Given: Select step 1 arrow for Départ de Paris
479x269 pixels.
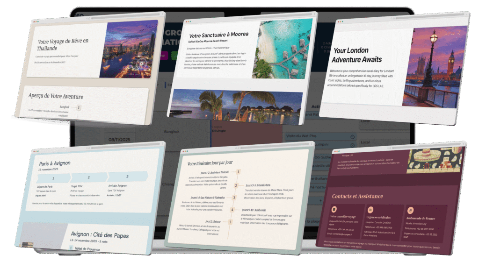Looking at the screenshot, I should pyautogui.click(x=53, y=178).
